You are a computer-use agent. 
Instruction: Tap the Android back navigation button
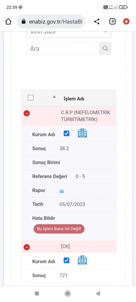(98, 293)
